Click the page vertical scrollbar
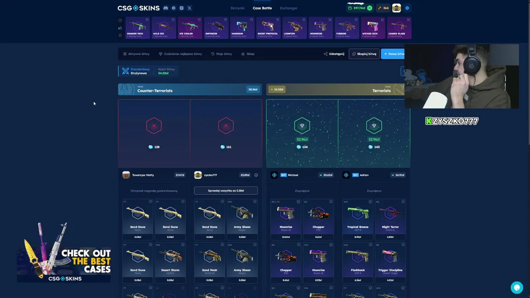This screenshot has height=298, width=530. coord(528,74)
